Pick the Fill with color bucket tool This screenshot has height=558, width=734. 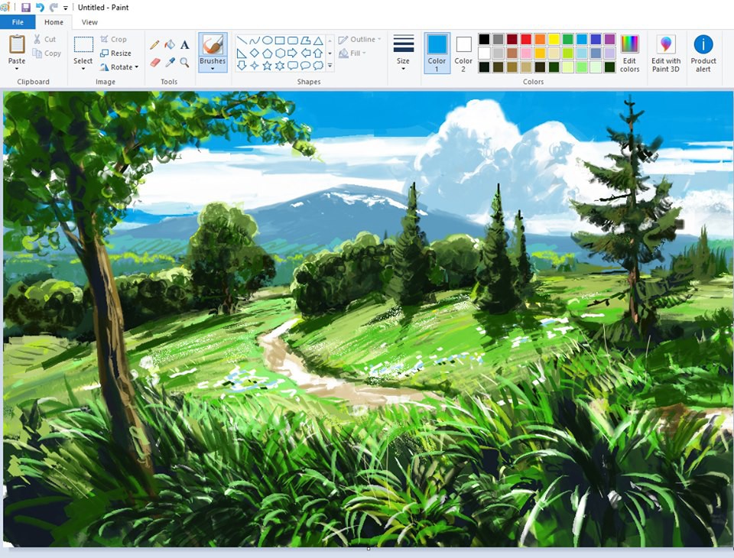pyautogui.click(x=170, y=45)
